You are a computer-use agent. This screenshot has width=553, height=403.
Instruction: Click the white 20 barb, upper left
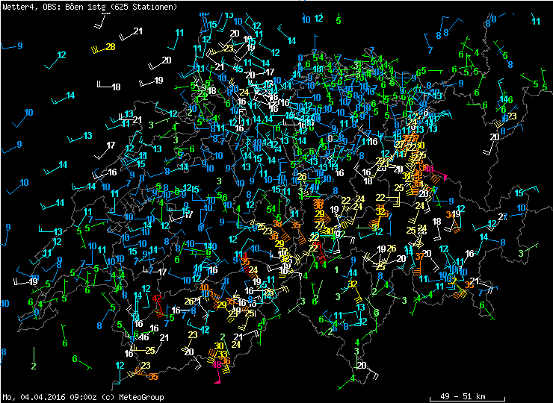pyautogui.click(x=166, y=60)
